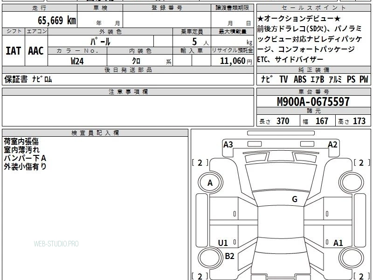Click the chassis number M900A-0675597
Viewport: 373px width, 280px height.
(x=313, y=102)
